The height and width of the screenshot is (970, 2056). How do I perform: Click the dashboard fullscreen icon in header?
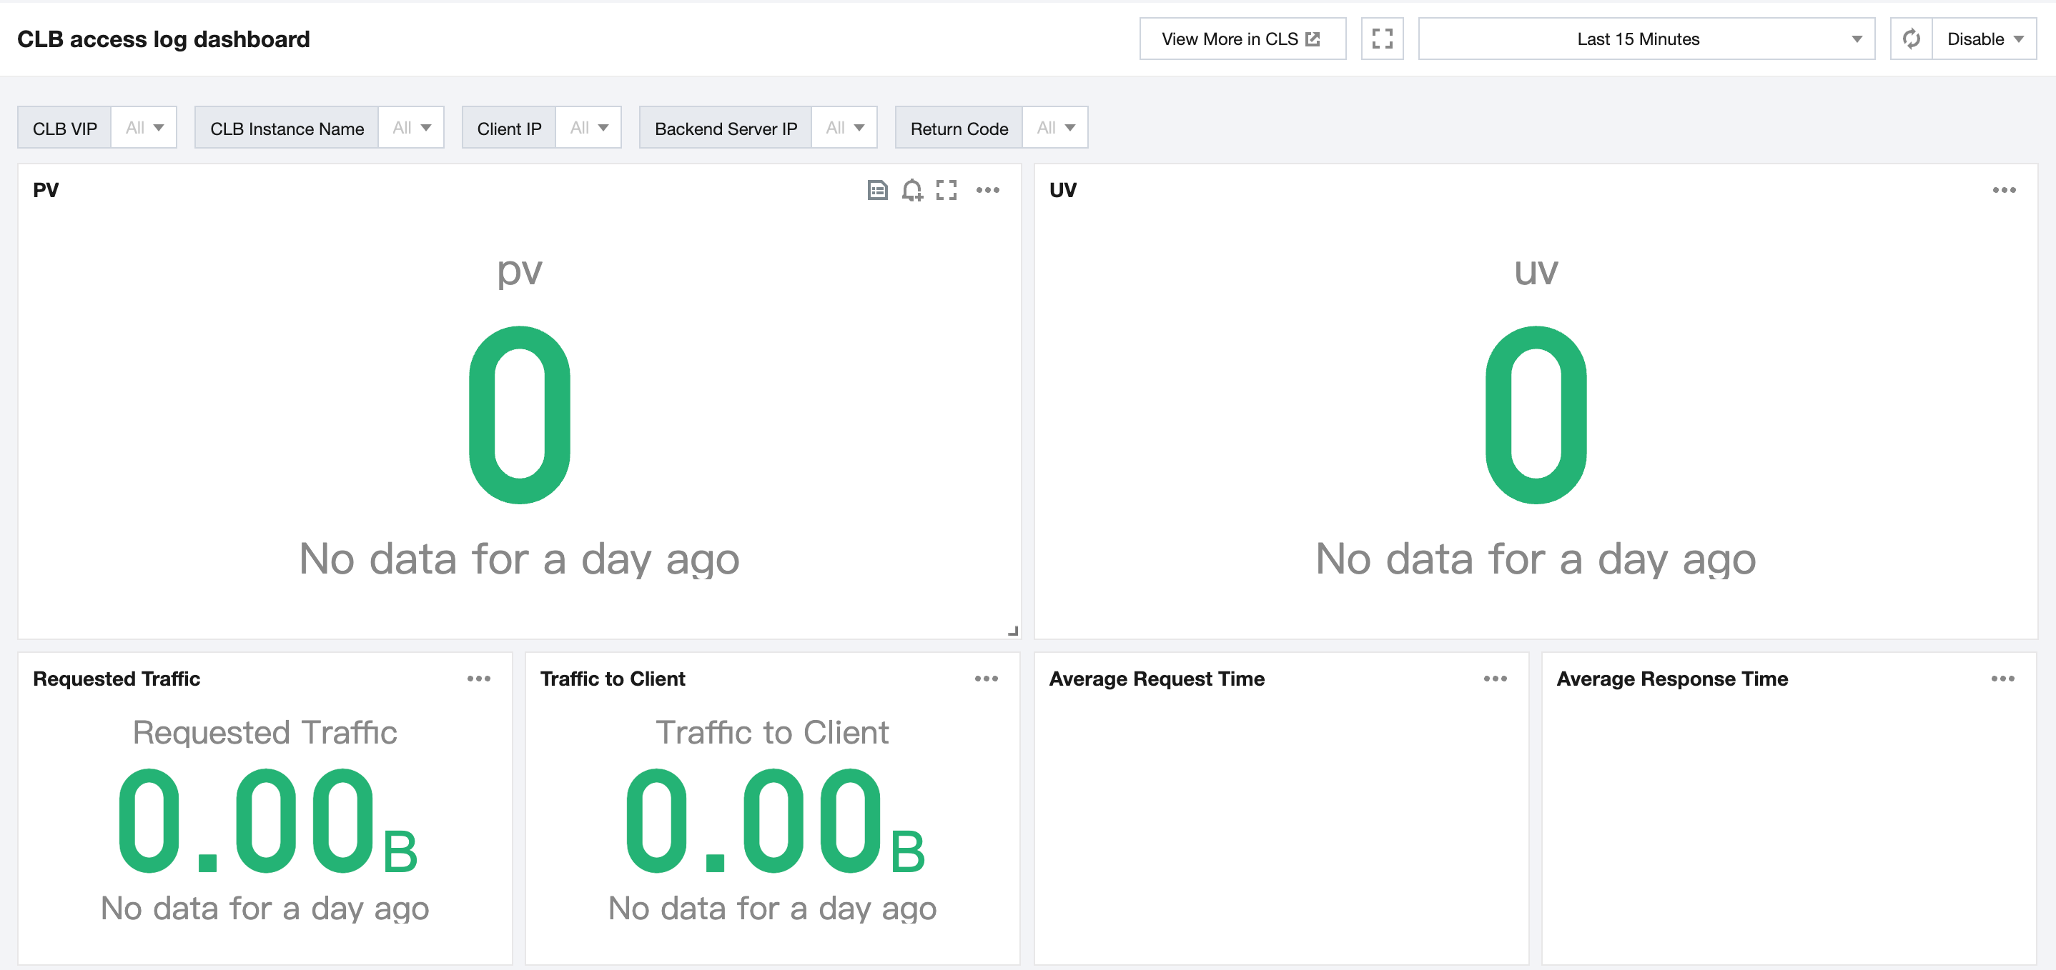[1382, 39]
